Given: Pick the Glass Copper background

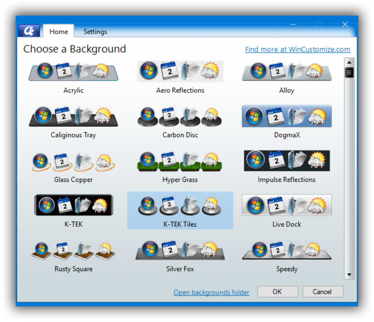Looking at the screenshot, I should [73, 161].
